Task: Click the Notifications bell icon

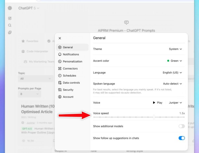Action: point(60,54)
